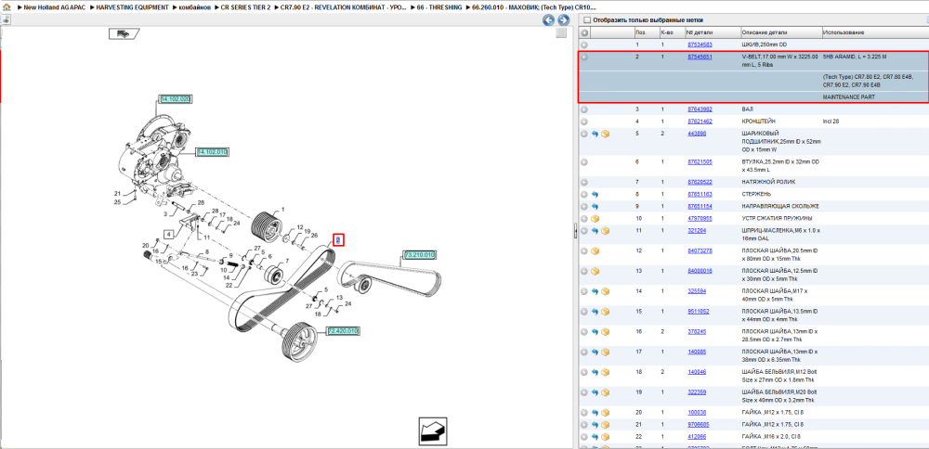Click the large arrow icon below diagram
Image resolution: width=929 pixels, height=449 pixels.
[433, 430]
